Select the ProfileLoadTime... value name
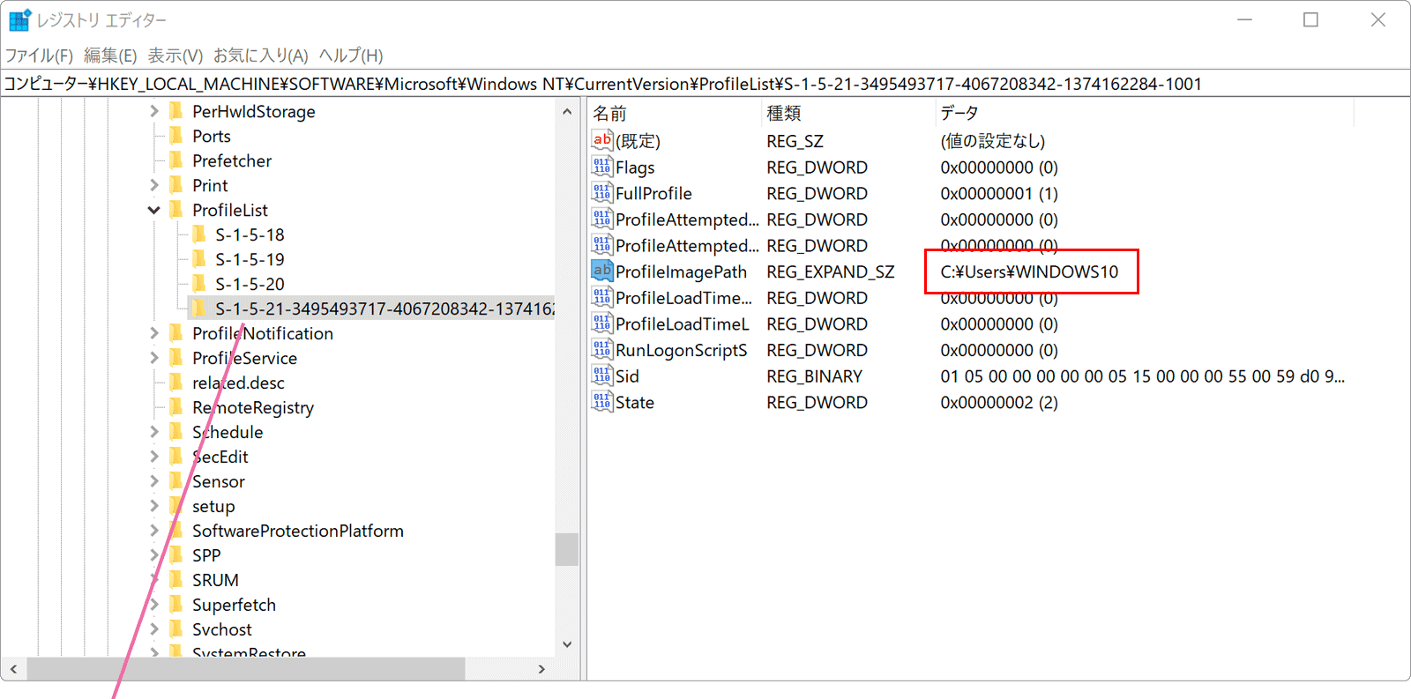This screenshot has height=699, width=1411. coord(683,298)
